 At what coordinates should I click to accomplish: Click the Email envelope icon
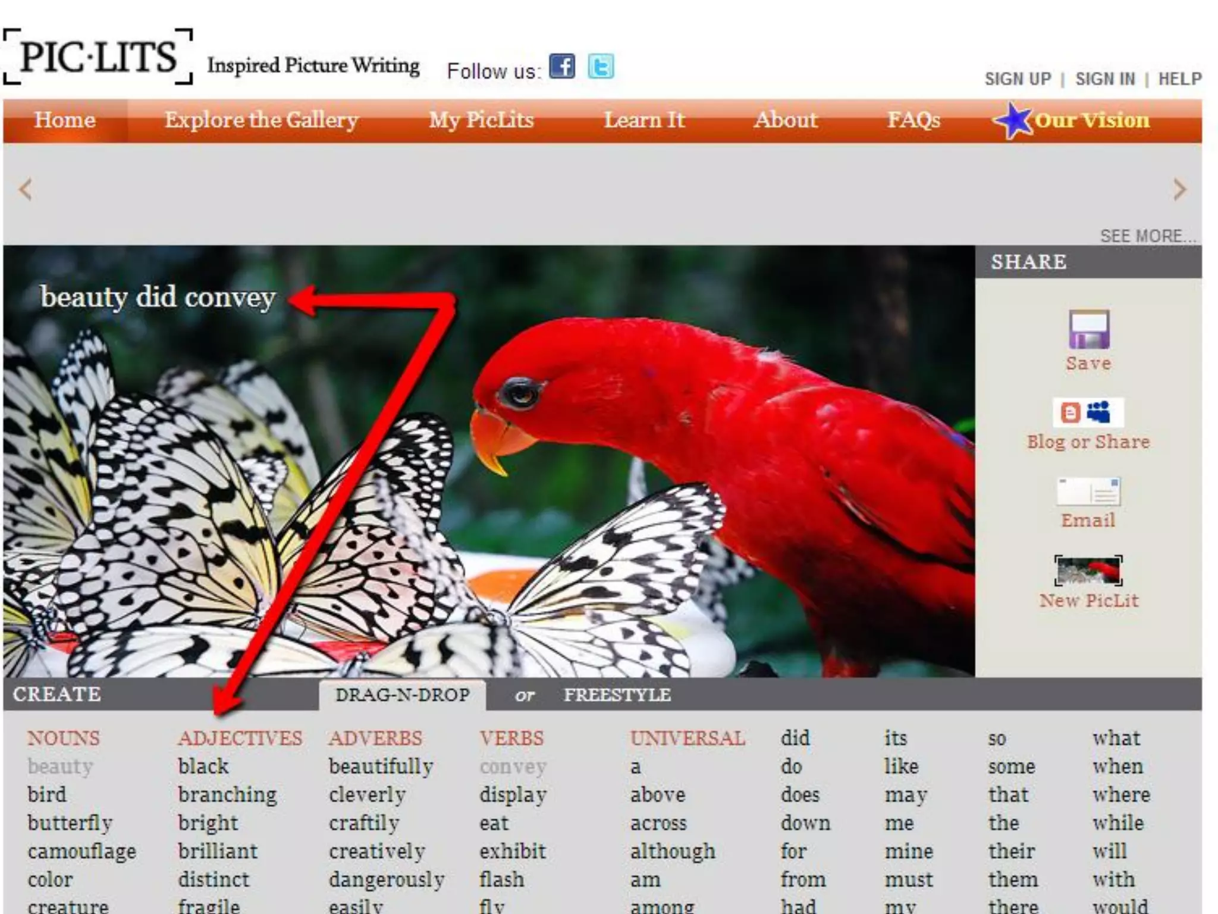coord(1088,492)
